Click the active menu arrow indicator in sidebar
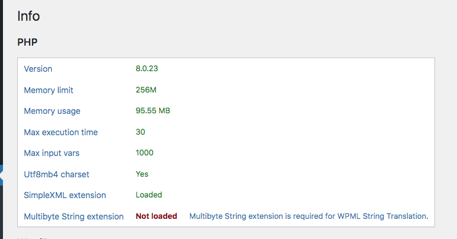Image resolution: width=457 pixels, height=239 pixels. pyautogui.click(x=1, y=176)
